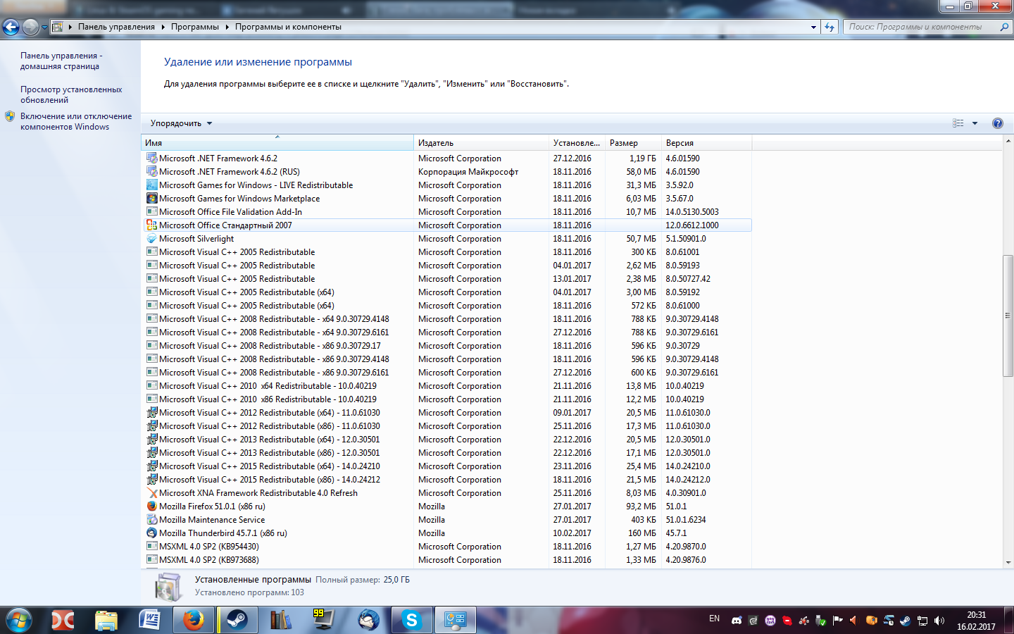Click the search programs input field
1014x634 pixels.
click(922, 27)
